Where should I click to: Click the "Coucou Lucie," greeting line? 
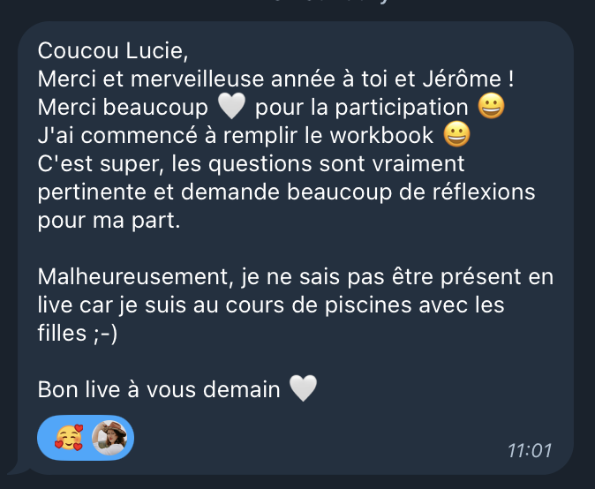pos(113,51)
